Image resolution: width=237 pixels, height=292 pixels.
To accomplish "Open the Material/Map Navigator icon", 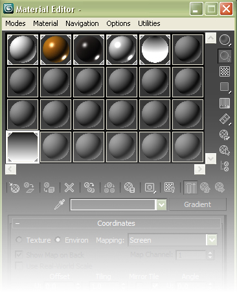I will point(225,166).
